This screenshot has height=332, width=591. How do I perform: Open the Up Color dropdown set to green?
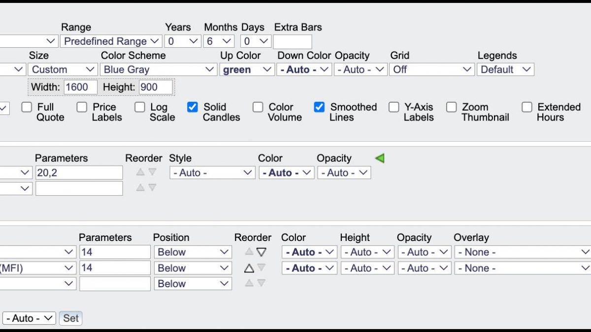[247, 69]
